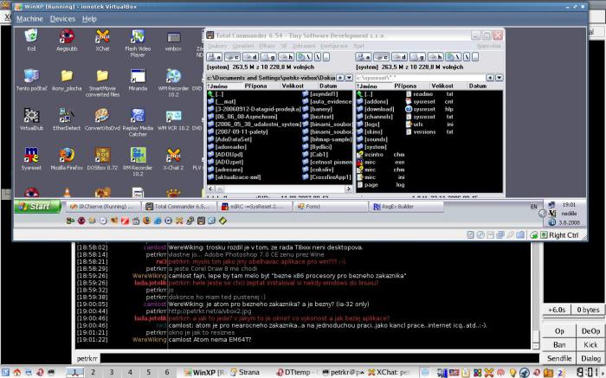
Task: Click the Op button in XChat
Action: (559, 331)
